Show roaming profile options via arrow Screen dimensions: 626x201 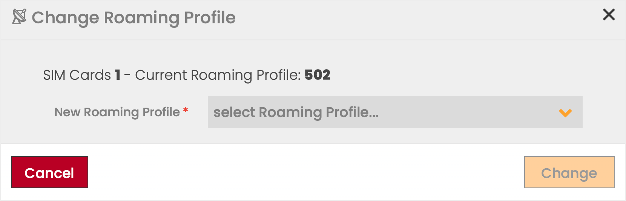565,113
